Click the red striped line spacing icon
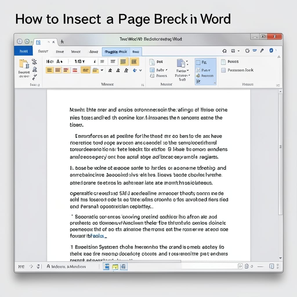The image size is (297, 297). [75, 70]
